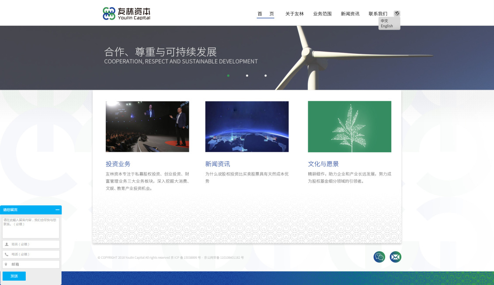The height and width of the screenshot is (285, 494).
Task: Click the person icon in the name field
Action: point(5,244)
